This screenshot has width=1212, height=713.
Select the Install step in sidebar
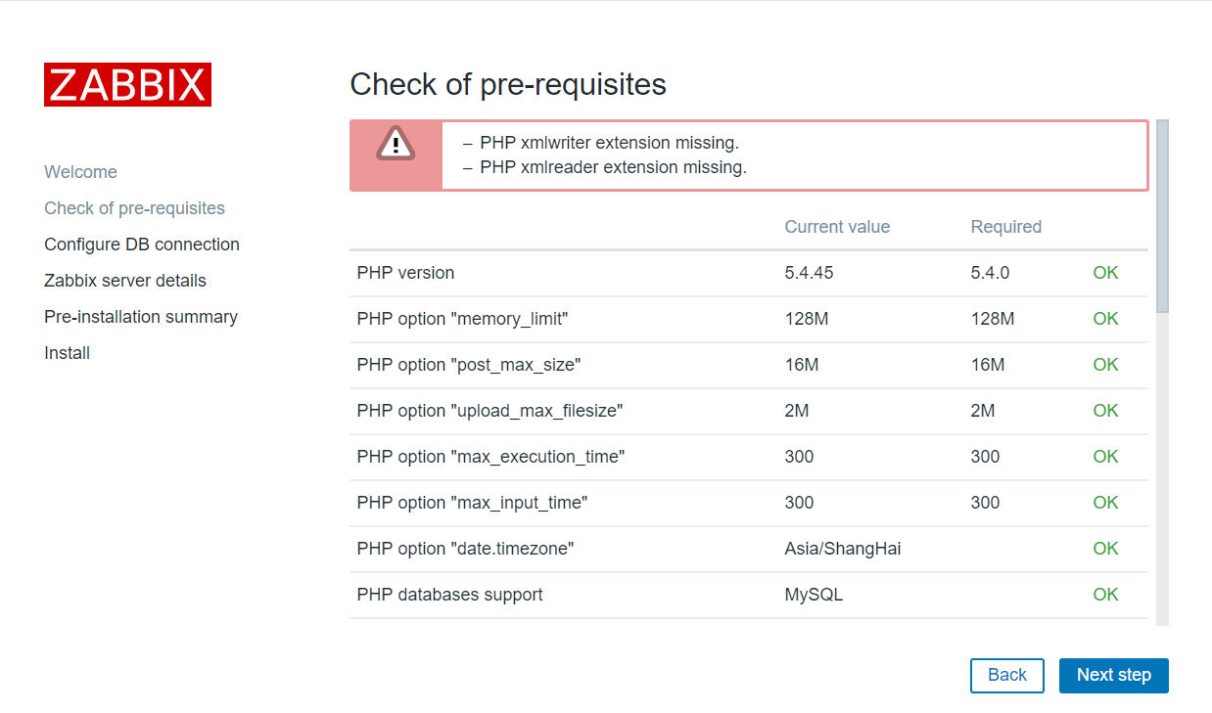tap(67, 352)
